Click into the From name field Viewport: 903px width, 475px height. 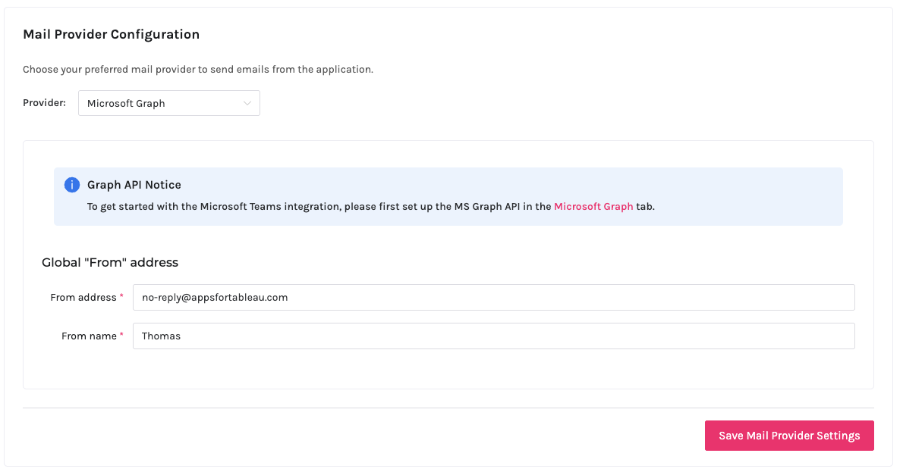[493, 336]
